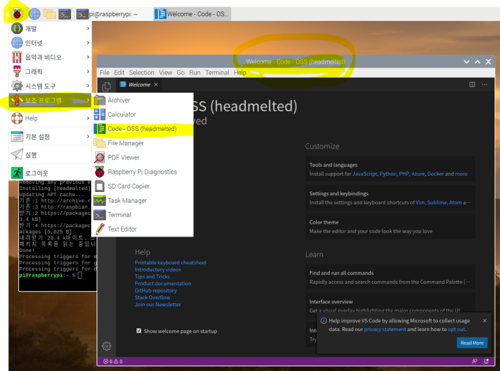Launch PDF Viewer from the accessories submenu

[143, 157]
